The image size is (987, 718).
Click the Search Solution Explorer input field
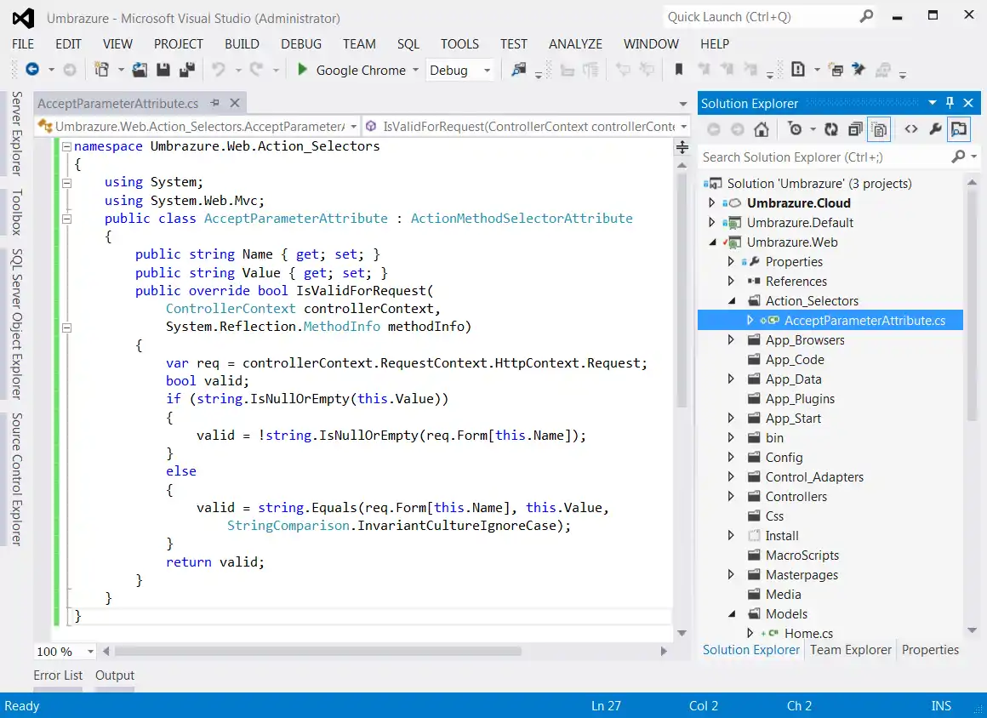[x=825, y=157]
